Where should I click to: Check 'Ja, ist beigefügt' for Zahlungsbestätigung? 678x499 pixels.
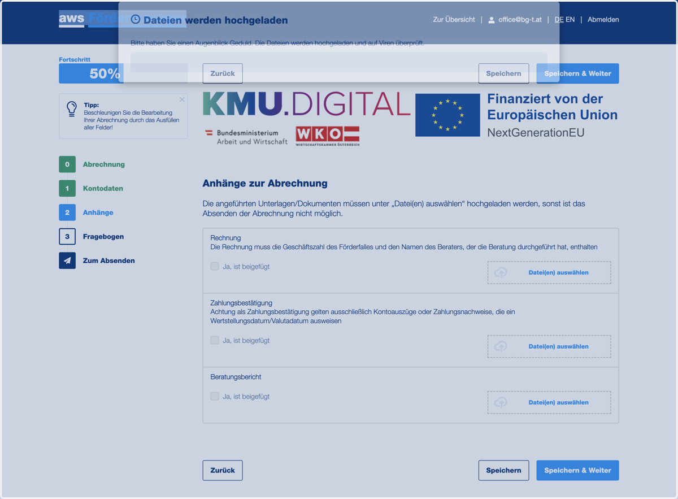(215, 340)
